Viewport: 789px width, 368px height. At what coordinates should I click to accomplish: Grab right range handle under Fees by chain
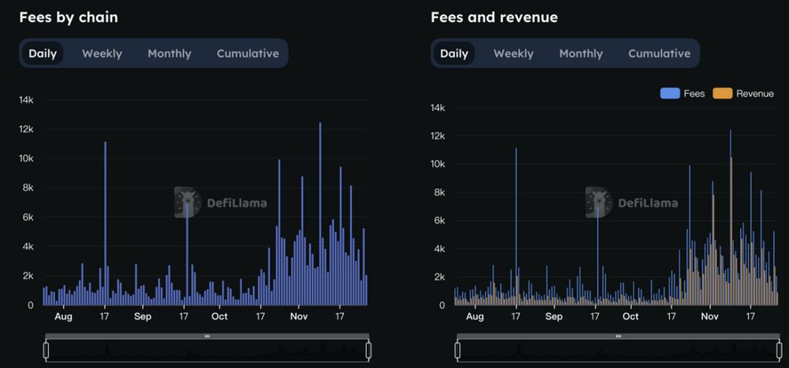368,351
